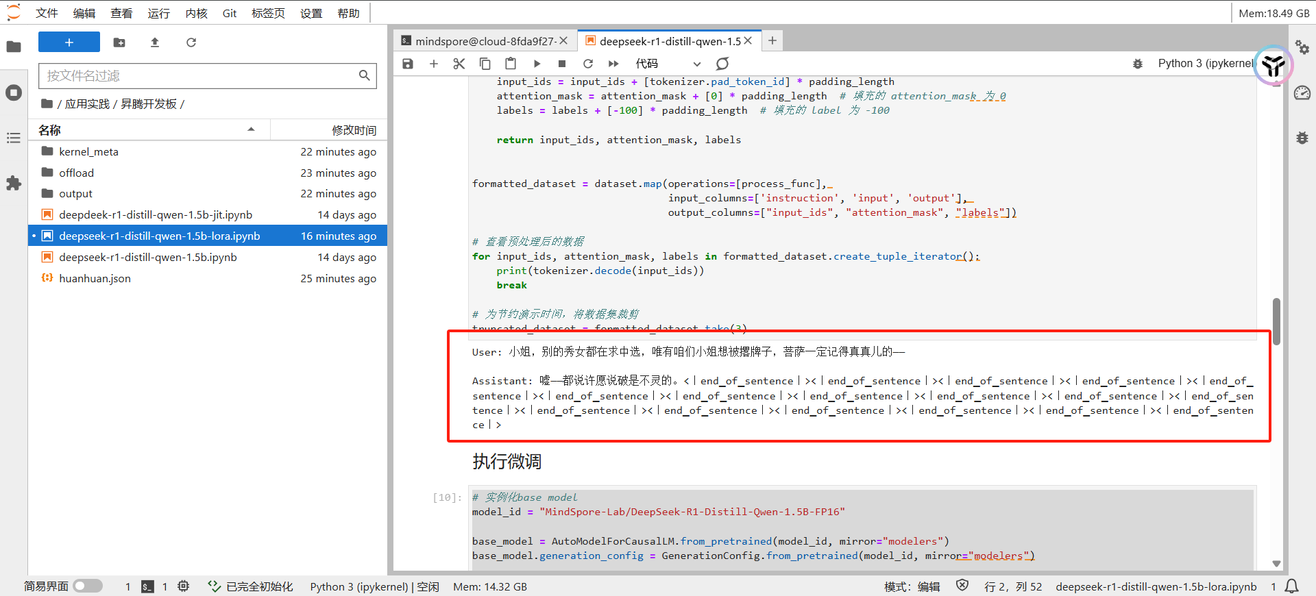Click the blue new launcher plus button

coord(69,42)
